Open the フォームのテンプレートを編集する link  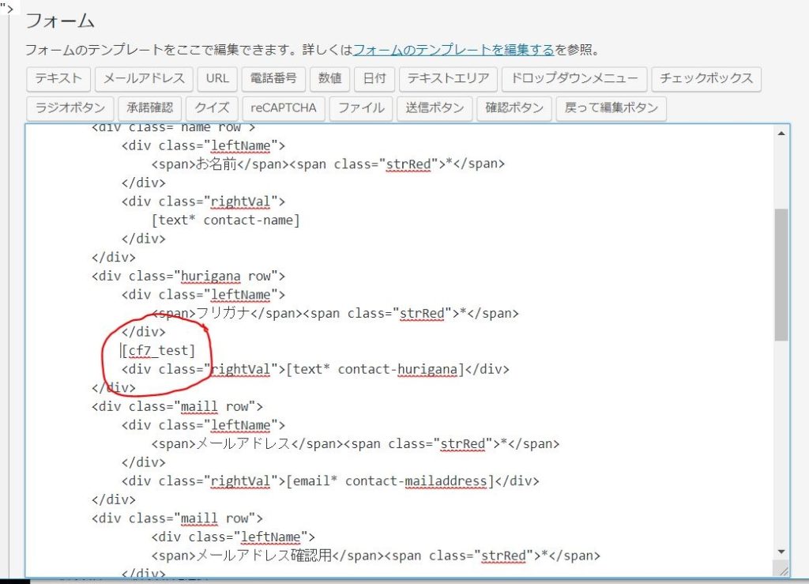pos(453,50)
